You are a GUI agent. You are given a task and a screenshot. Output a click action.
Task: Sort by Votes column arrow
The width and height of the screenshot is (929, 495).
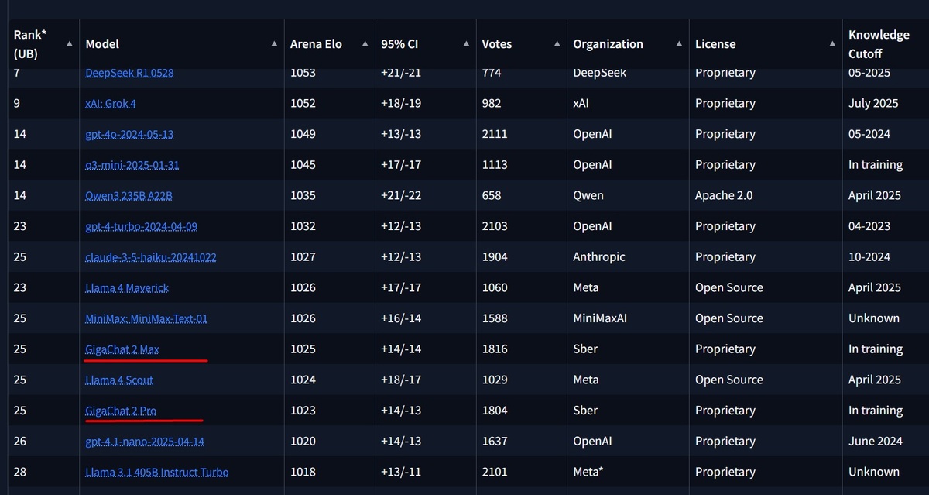(557, 44)
